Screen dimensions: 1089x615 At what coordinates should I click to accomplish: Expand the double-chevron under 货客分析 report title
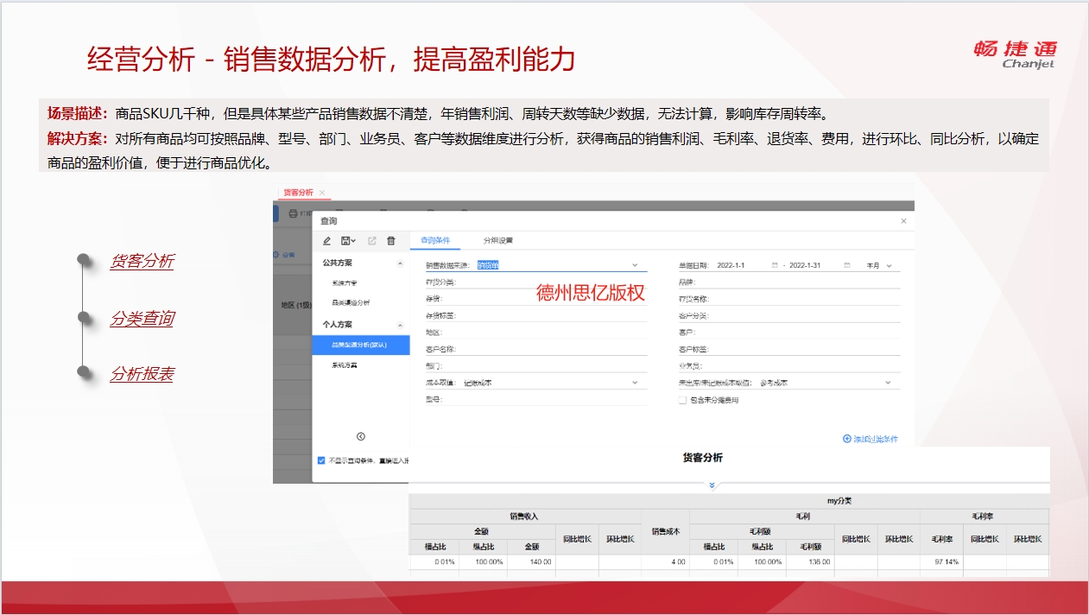712,485
